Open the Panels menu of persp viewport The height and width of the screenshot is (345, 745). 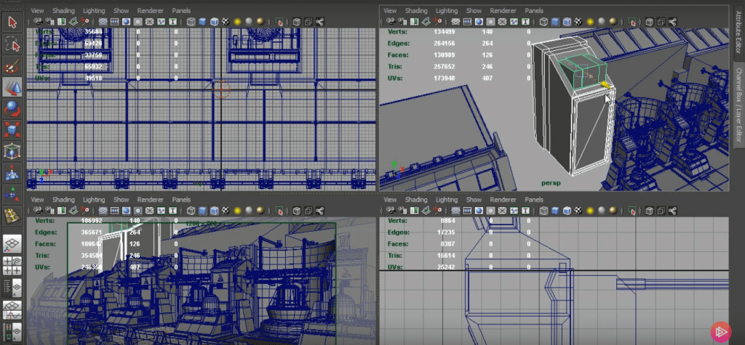(534, 10)
